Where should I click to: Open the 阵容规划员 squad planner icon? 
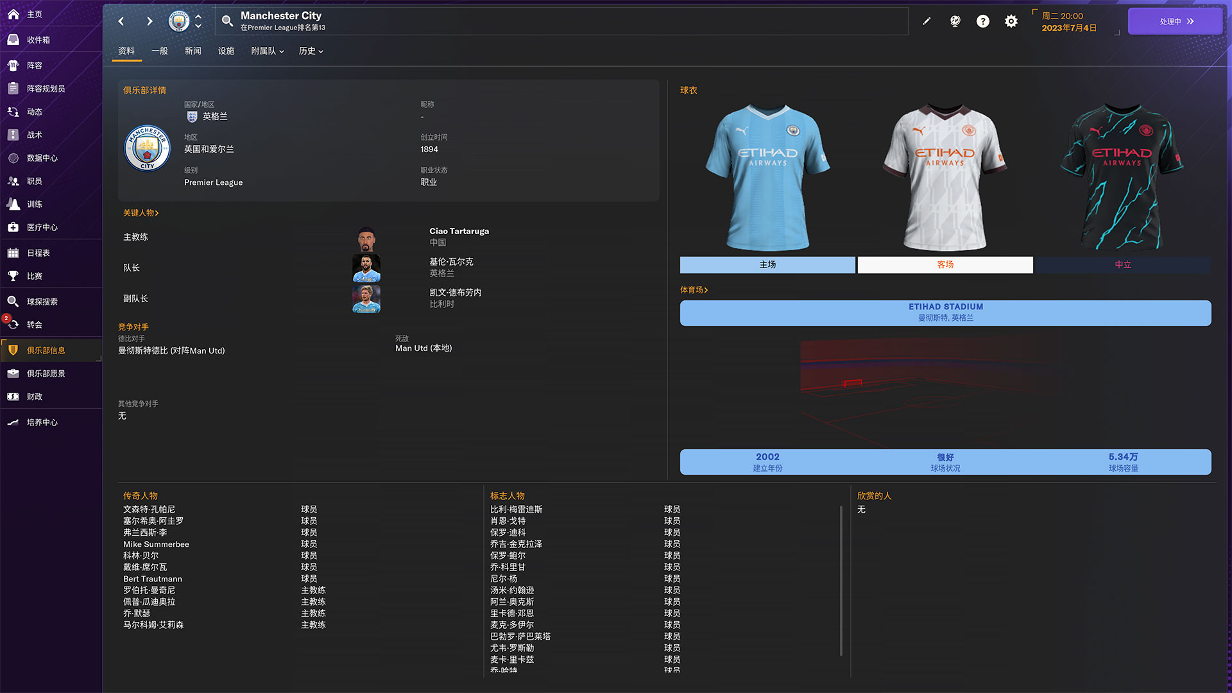click(13, 89)
